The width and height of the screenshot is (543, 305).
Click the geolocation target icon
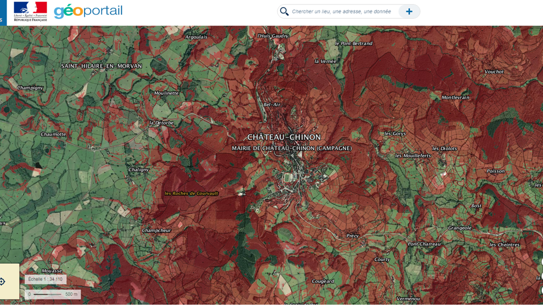click(x=3, y=282)
